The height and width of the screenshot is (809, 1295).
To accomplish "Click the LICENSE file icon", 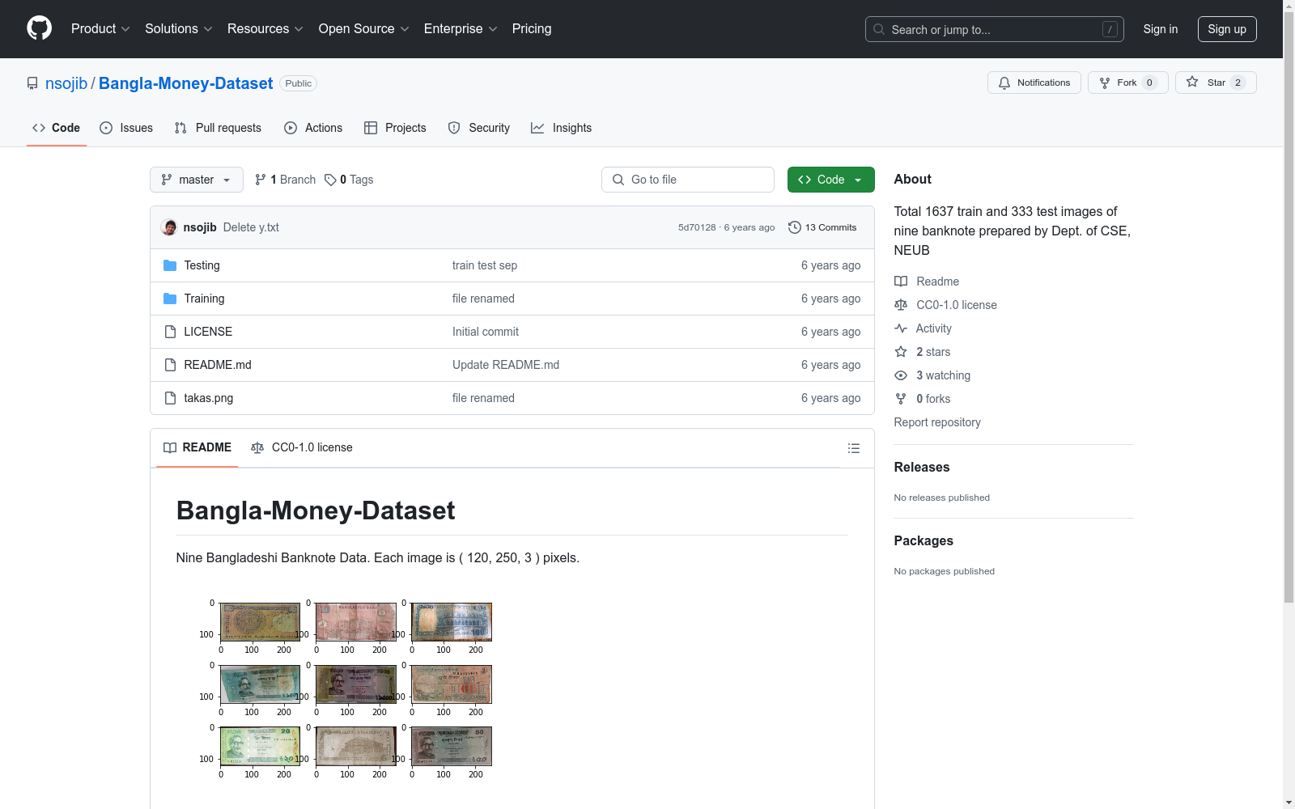I will [170, 332].
